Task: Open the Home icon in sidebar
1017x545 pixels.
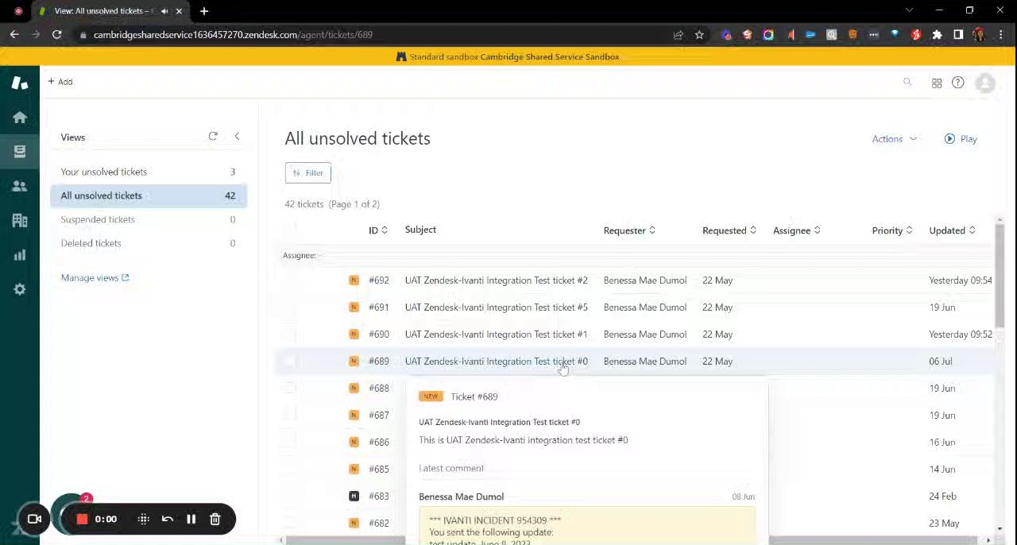Action: (20, 118)
